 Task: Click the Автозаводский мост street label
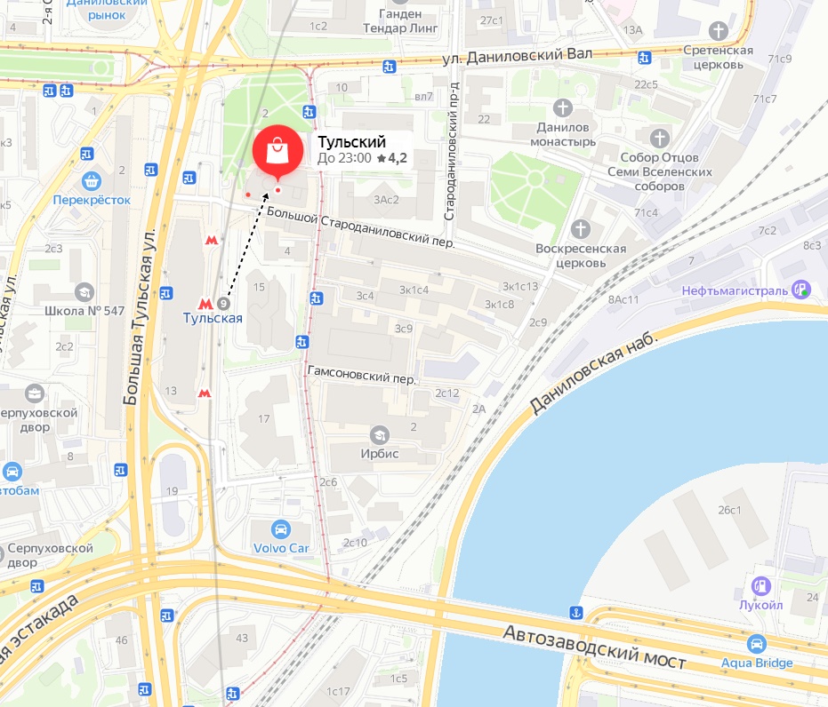click(594, 647)
